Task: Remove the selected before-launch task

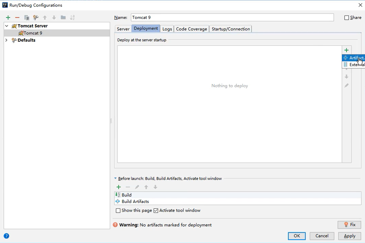Action: pos(128,187)
